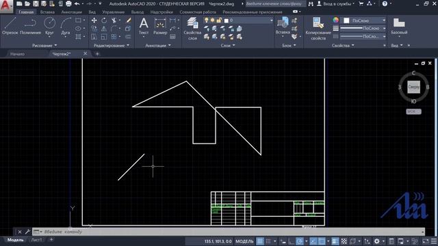The width and height of the screenshot is (438, 246).
Task: Toggle 2D object snap
Action: click(322, 241)
